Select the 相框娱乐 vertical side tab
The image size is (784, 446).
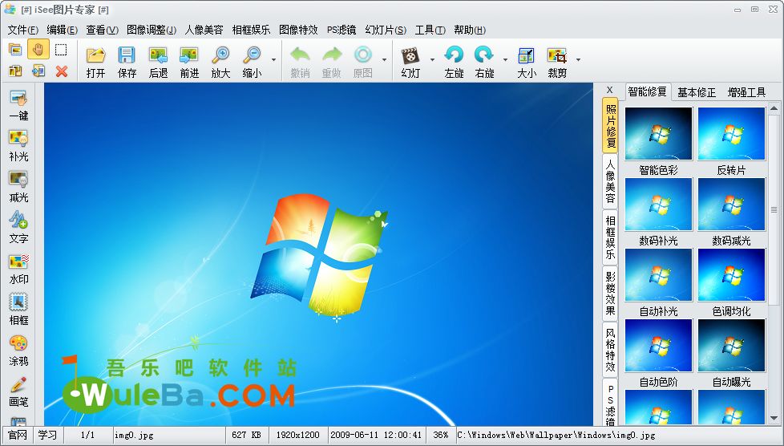pos(611,237)
